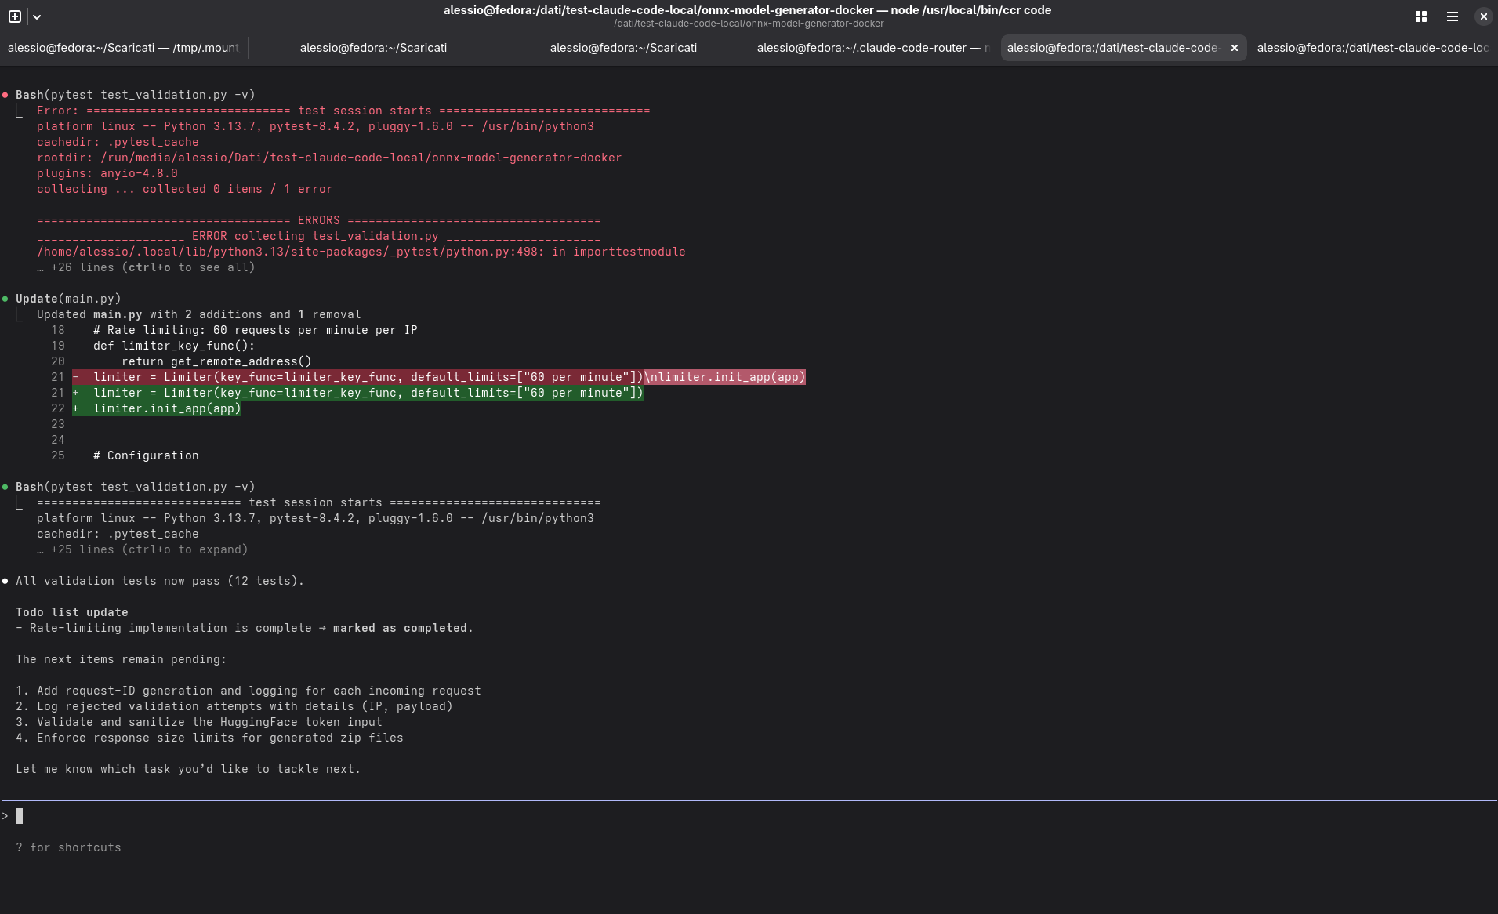
Task: Click the green added line limiter.init_app(app)
Action: tap(166, 408)
